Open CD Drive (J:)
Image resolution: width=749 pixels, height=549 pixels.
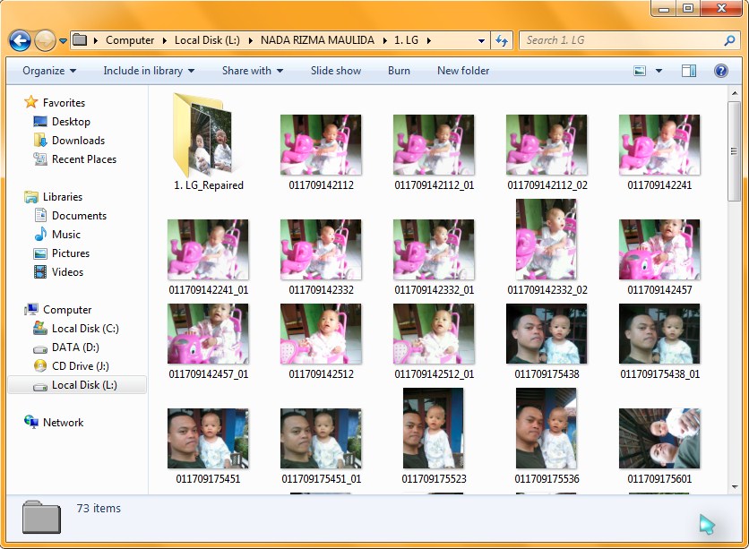(x=81, y=366)
